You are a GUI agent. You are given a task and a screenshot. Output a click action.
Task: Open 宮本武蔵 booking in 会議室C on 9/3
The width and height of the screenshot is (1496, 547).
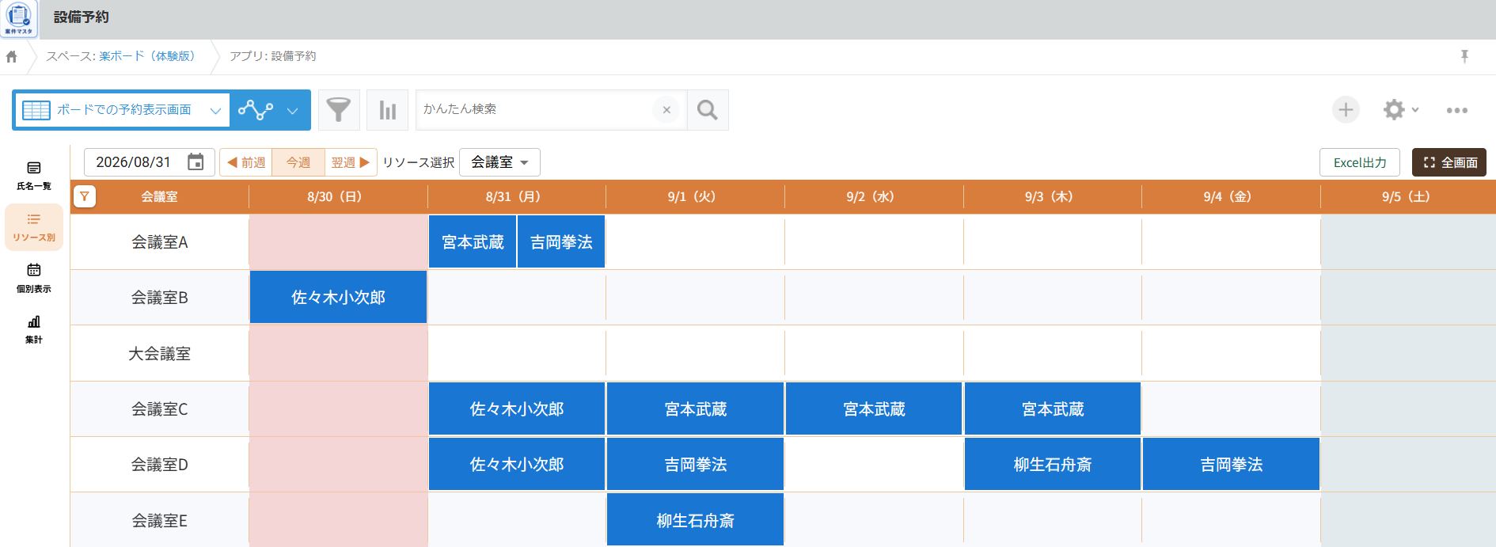coord(1053,409)
